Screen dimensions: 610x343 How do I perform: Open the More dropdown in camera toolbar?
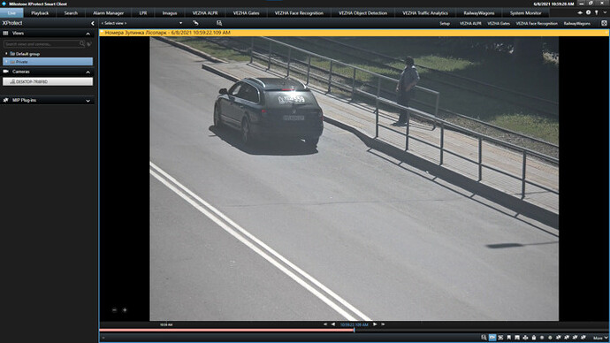[600, 338]
